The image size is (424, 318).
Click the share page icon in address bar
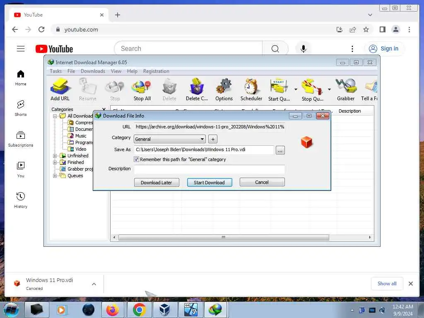point(353,29)
